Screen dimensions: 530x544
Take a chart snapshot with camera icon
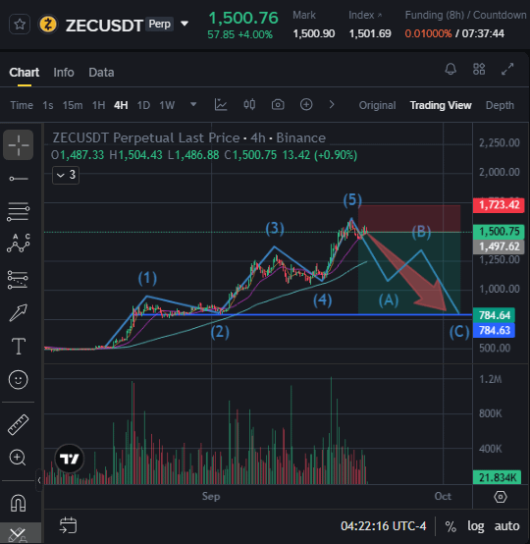point(278,104)
